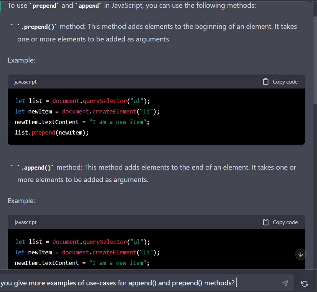Click the regenerate response refresh icon
Screen dimensions: 317x292
point(305,284)
